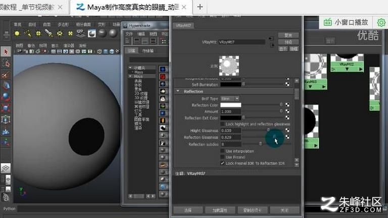The image size is (388, 218).
Task: Open the 文件 menu in Hypershade
Action: 129,34
